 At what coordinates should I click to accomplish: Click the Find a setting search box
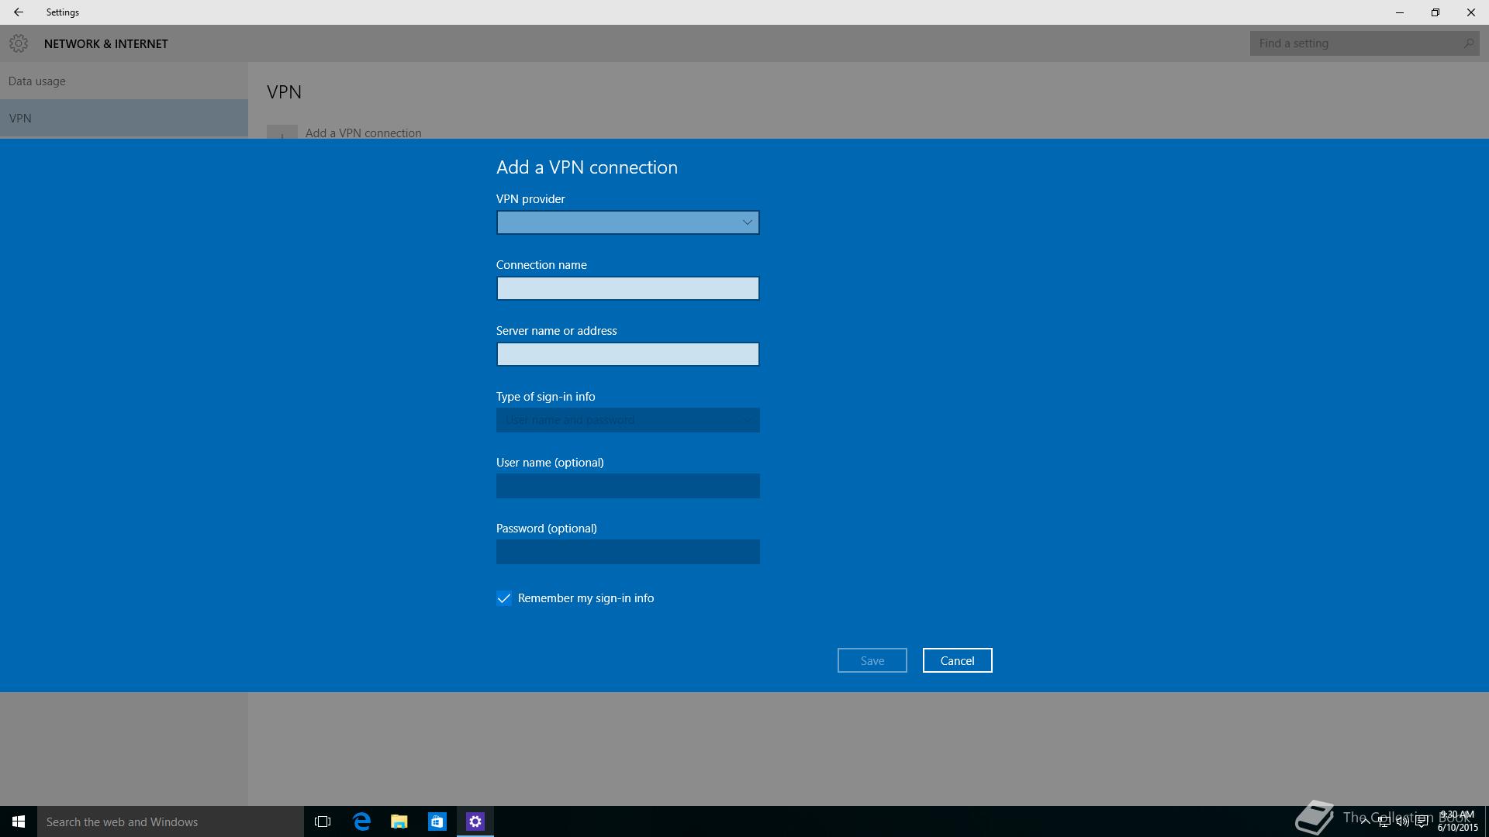click(x=1357, y=43)
